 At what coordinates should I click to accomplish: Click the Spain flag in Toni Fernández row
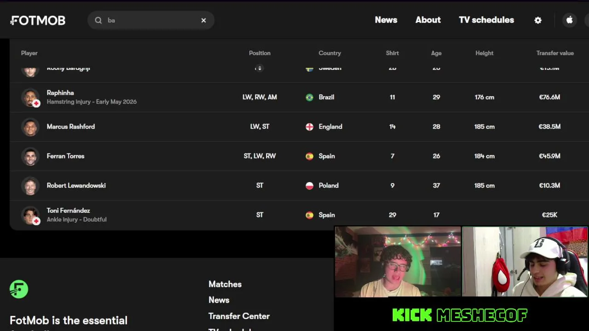(310, 215)
